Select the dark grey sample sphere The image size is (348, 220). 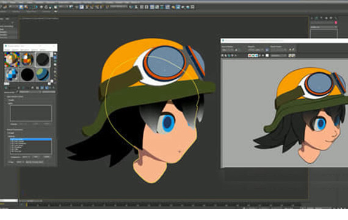point(43,59)
